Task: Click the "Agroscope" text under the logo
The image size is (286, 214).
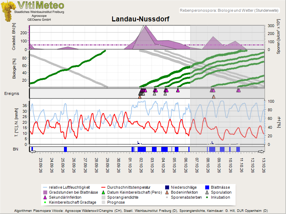Action: coord(39,16)
